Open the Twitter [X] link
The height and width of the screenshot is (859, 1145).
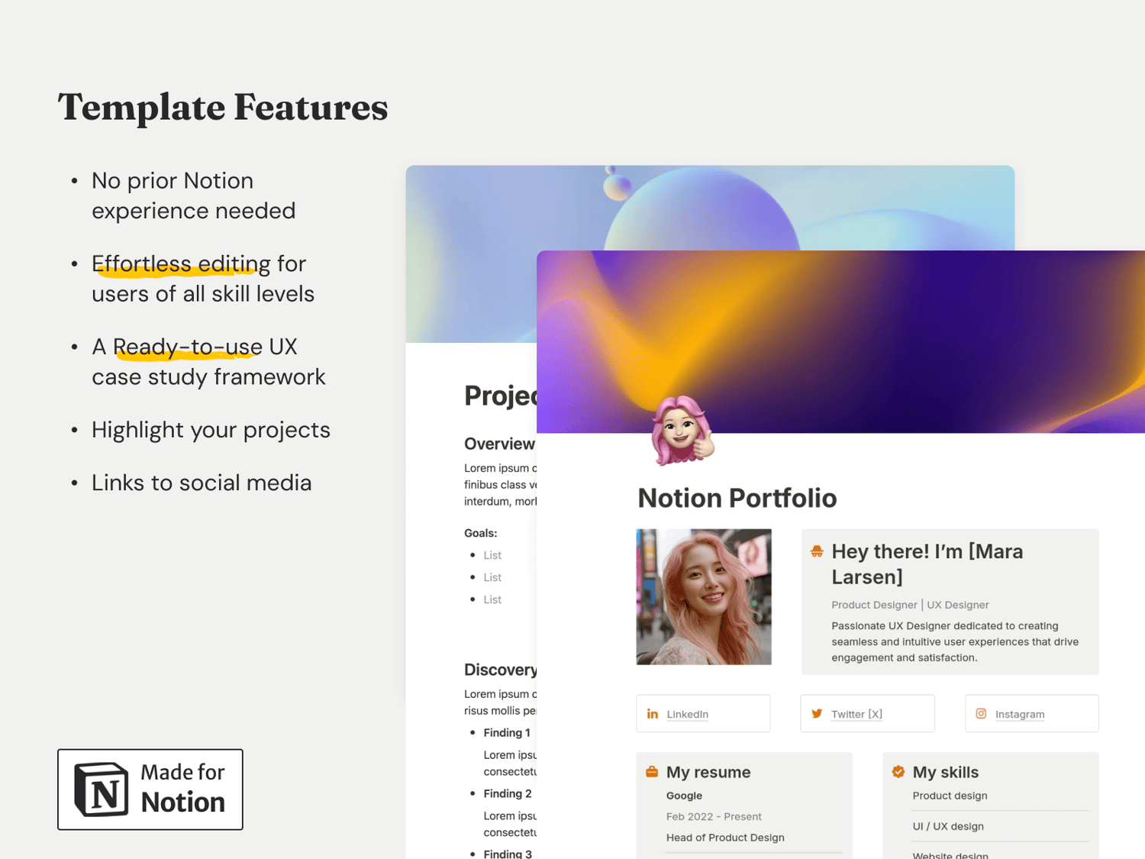click(x=856, y=715)
